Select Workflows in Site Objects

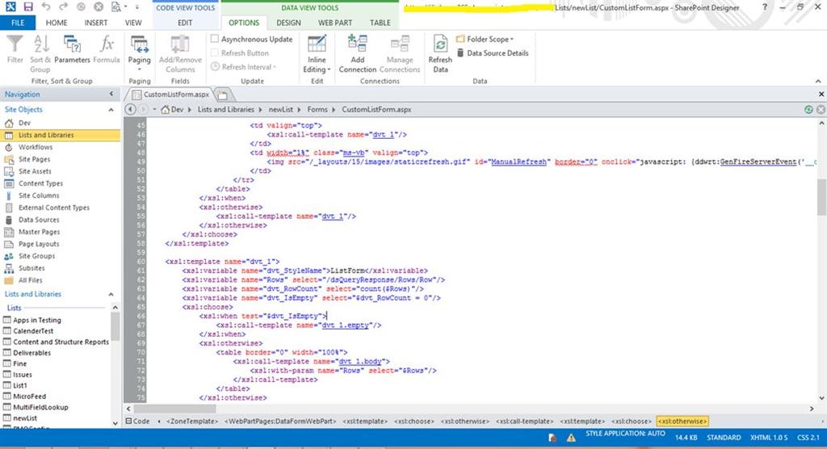click(36, 147)
